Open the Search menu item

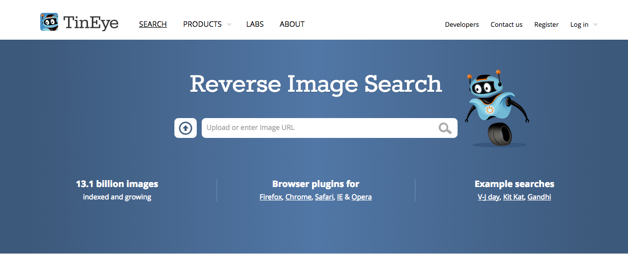point(153,24)
